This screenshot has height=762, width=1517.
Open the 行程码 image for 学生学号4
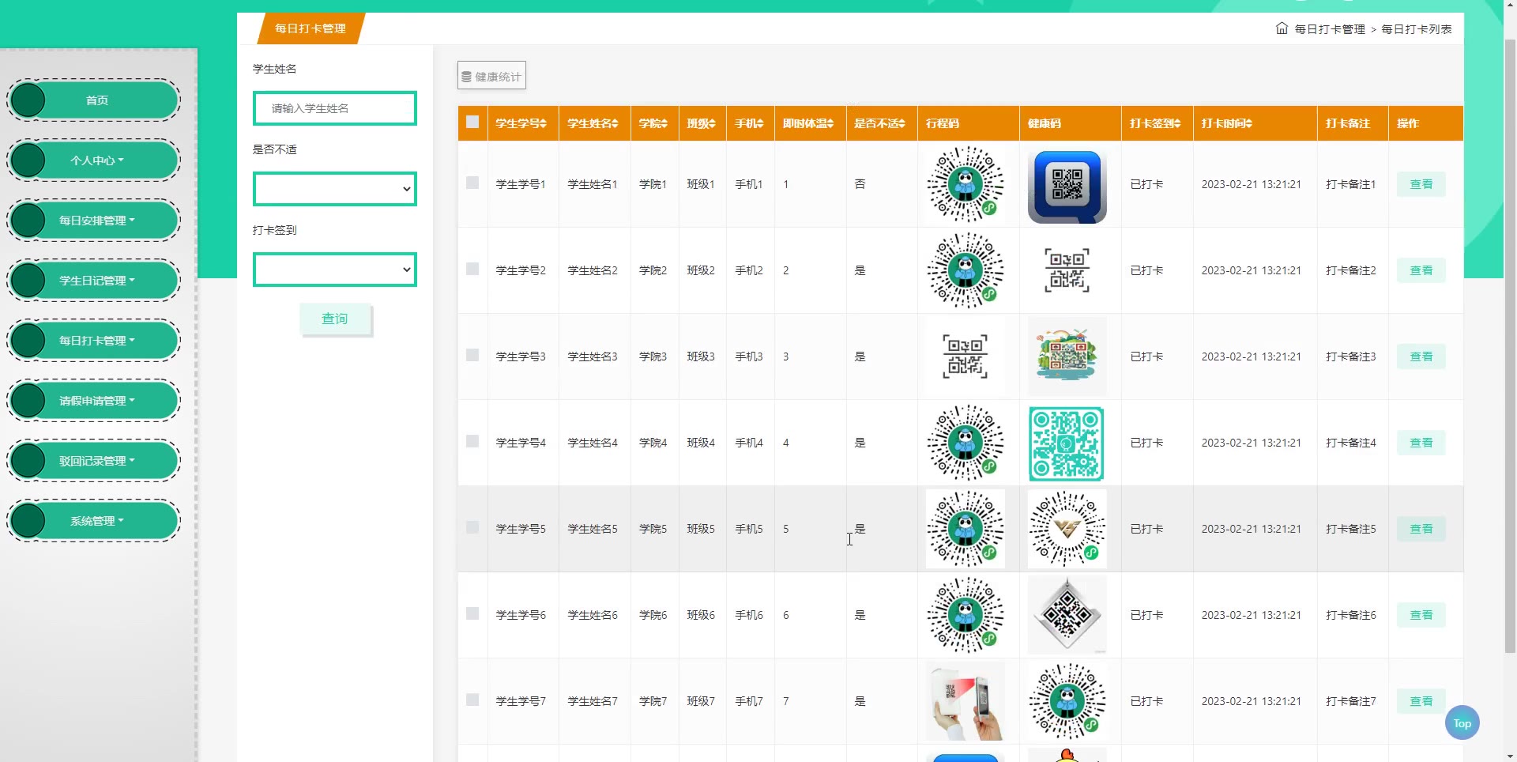pos(966,443)
